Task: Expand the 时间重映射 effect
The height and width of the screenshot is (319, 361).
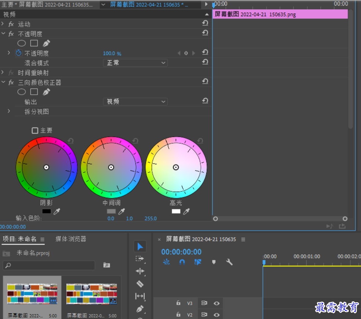Action: [3, 72]
